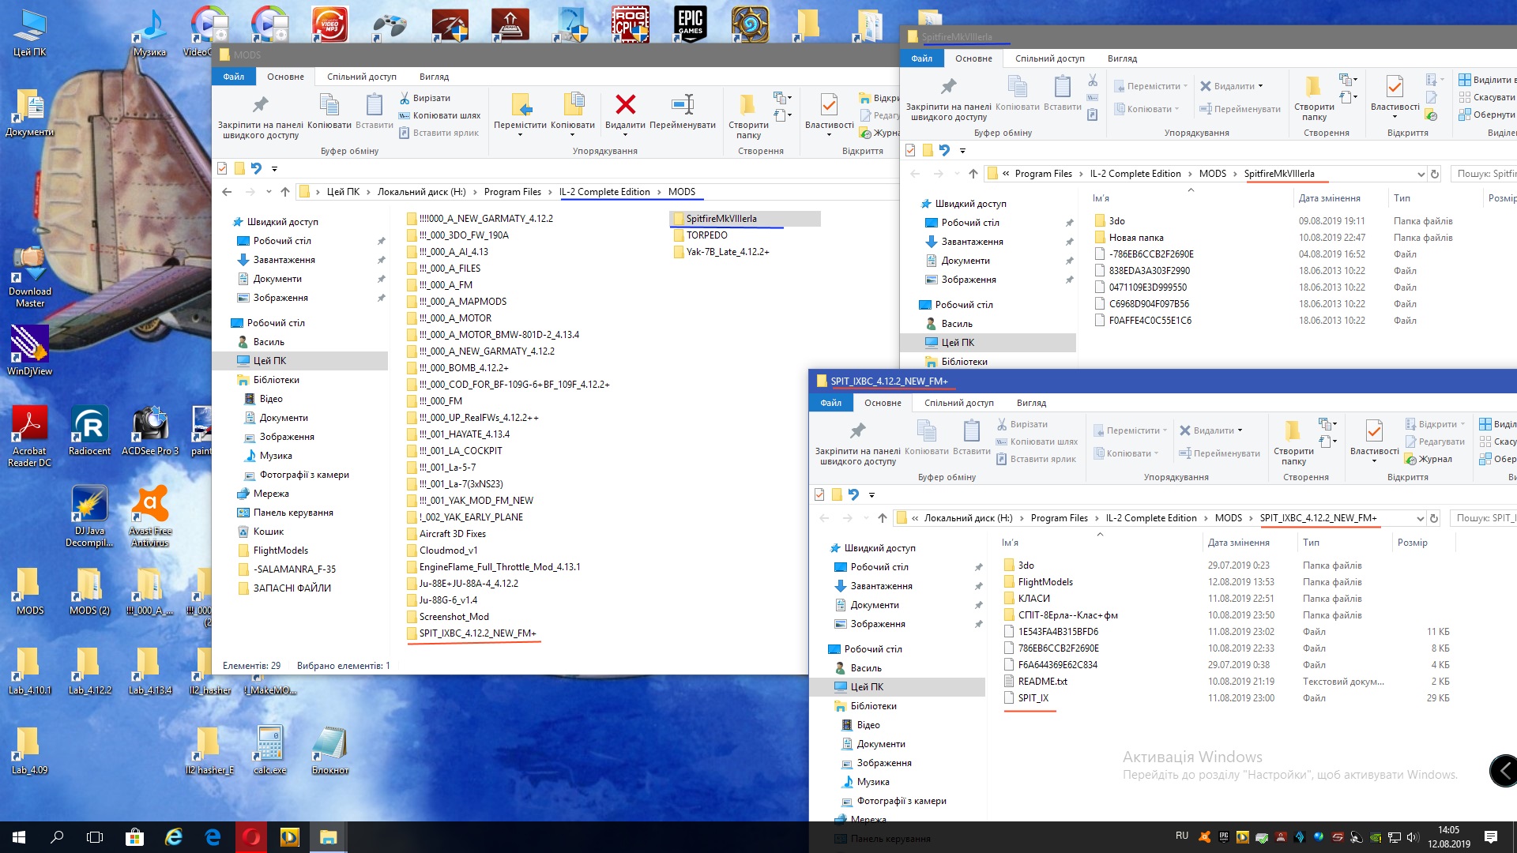Click search field in SPIT_IXBC window
This screenshot has height=853, width=1517.
[1484, 518]
